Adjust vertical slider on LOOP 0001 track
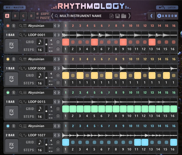182x155 pixels. pos(46,45)
